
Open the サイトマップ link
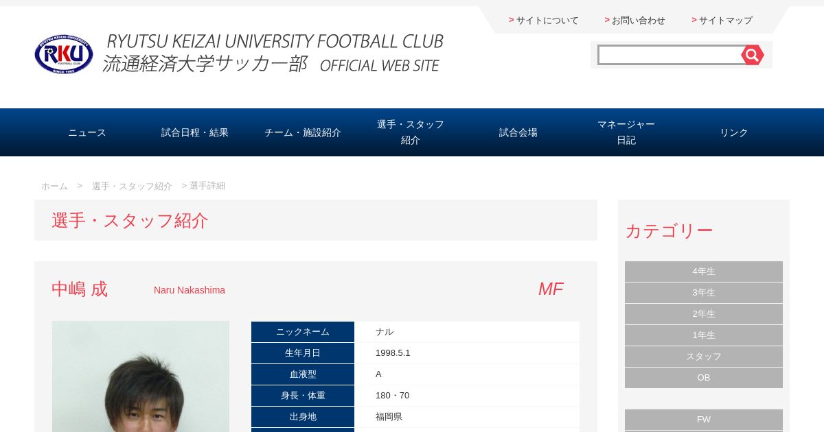[726, 20]
